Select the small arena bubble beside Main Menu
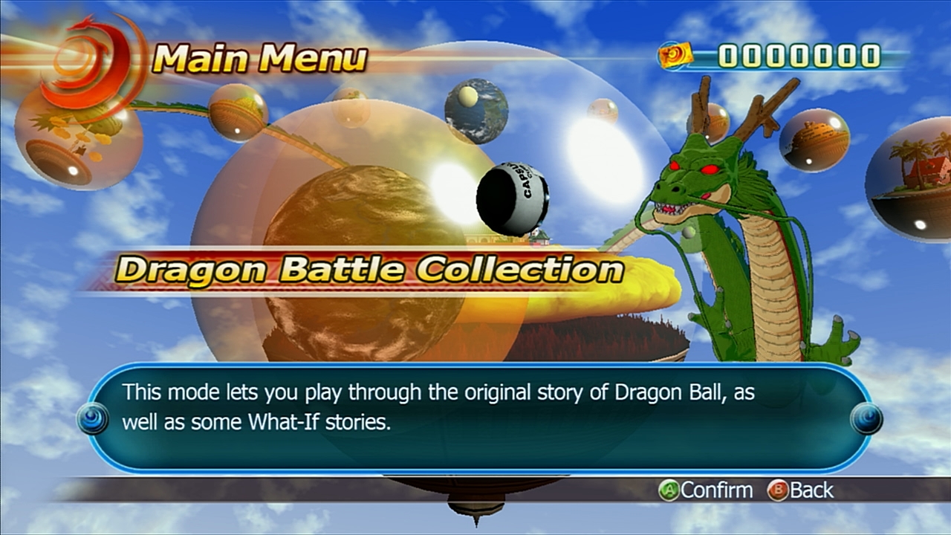 tap(238, 113)
